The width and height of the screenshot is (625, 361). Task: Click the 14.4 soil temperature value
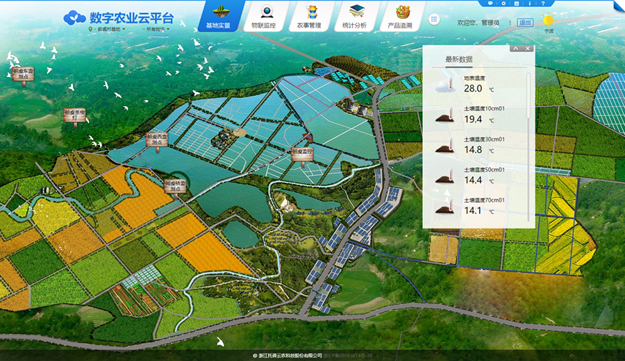click(x=473, y=180)
